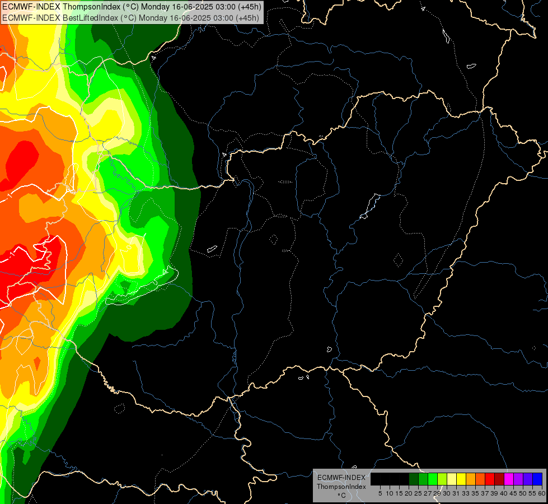Click the medium green 25–27 legend swatch
Viewport: 548px width, 504px height.
point(423,479)
